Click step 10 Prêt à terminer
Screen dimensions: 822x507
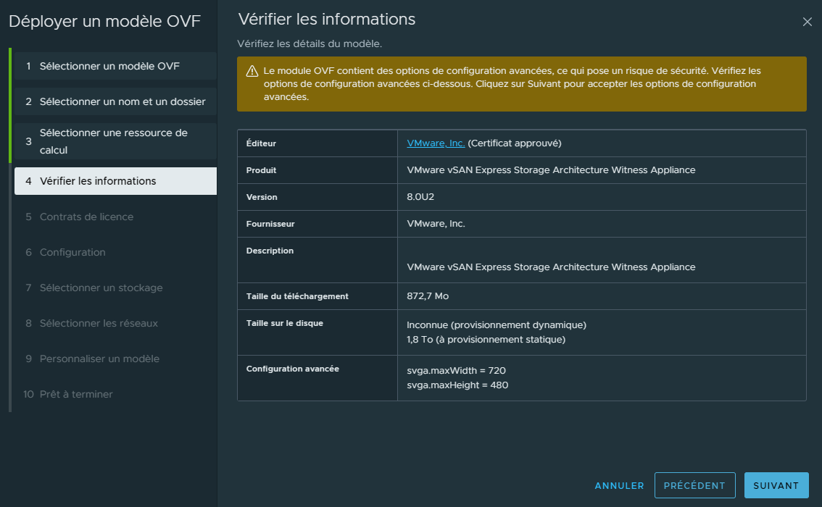76,394
